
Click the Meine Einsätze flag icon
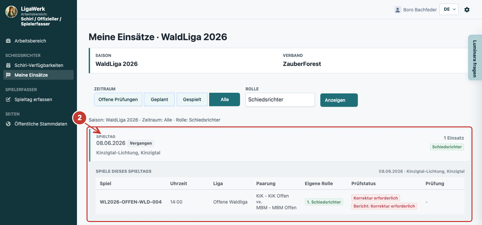tap(8, 75)
